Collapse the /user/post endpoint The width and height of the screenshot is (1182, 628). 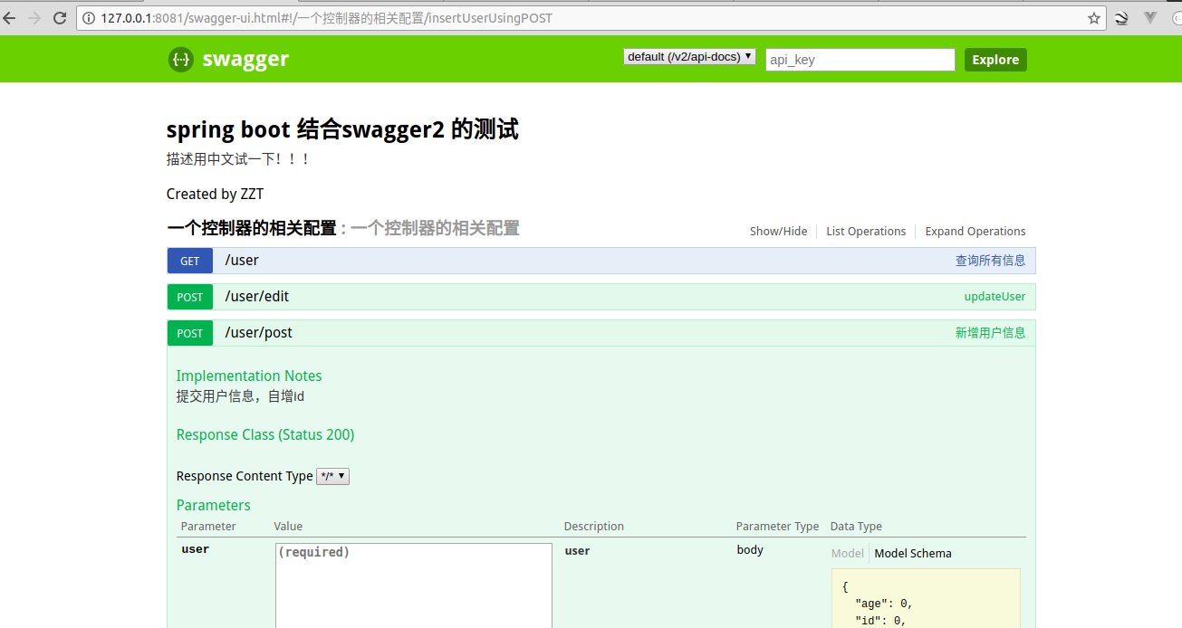pos(259,333)
